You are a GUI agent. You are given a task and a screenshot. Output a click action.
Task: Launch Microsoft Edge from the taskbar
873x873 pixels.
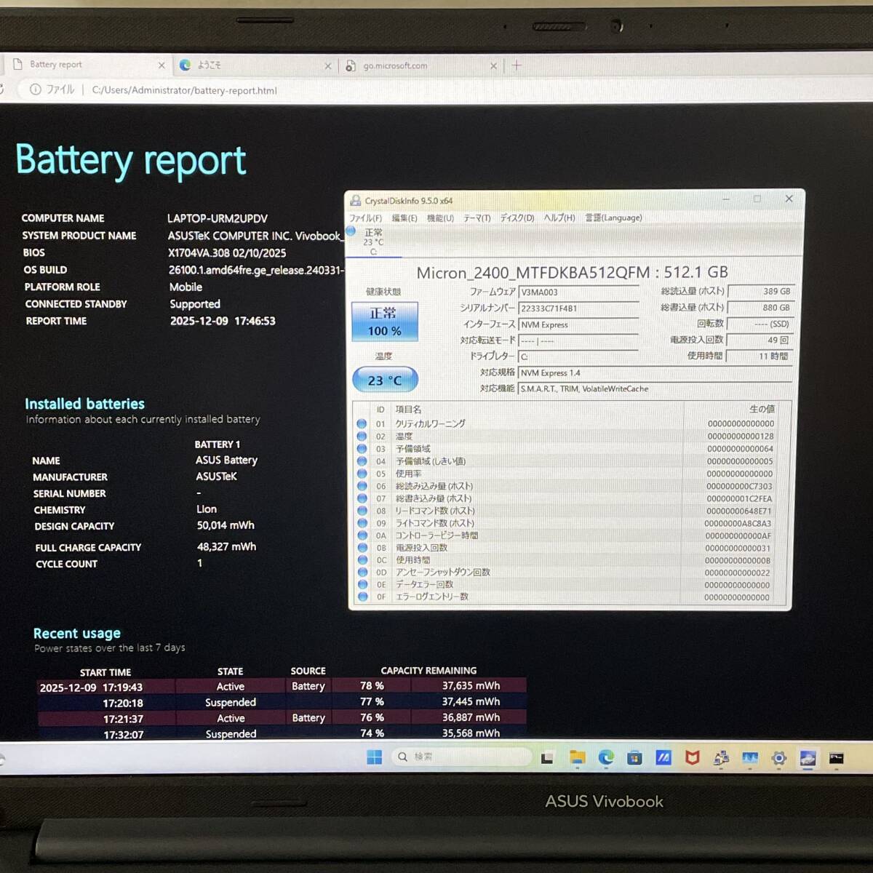click(x=606, y=758)
